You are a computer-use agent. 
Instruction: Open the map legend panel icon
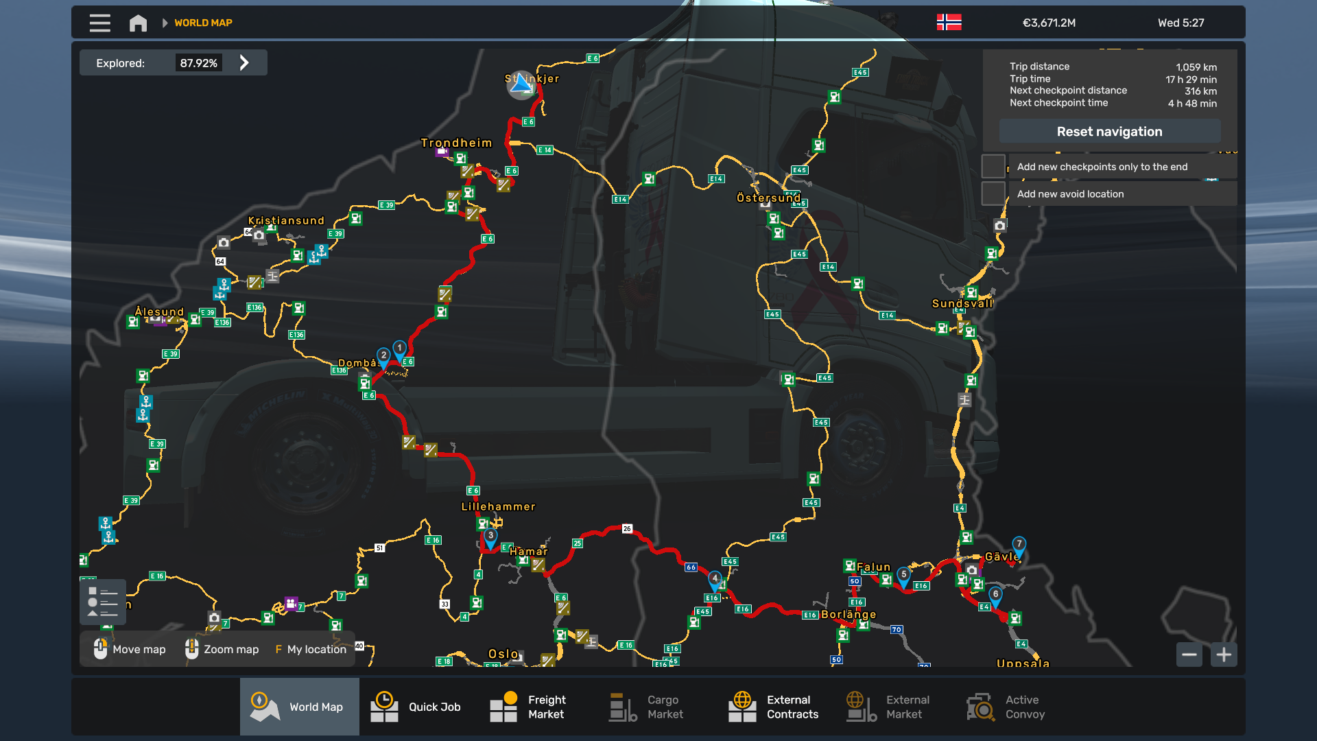[103, 602]
